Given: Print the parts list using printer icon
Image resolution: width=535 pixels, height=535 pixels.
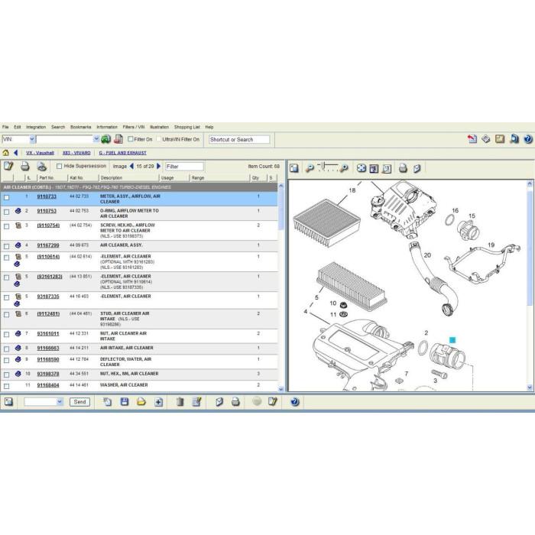Looking at the screenshot, I should pyautogui.click(x=25, y=166).
